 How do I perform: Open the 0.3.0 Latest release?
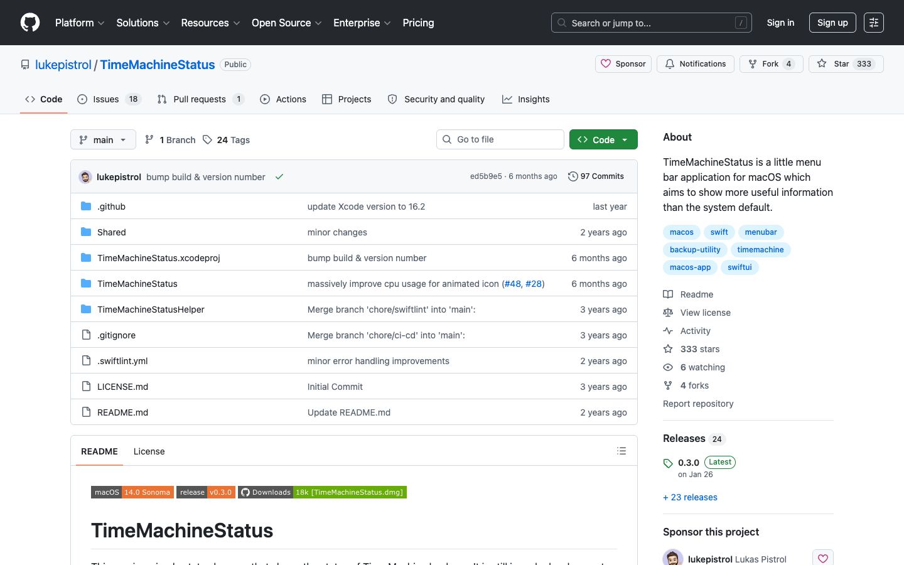[699, 467]
